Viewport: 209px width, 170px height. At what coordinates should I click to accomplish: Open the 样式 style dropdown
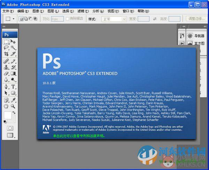[x=114, y=19]
